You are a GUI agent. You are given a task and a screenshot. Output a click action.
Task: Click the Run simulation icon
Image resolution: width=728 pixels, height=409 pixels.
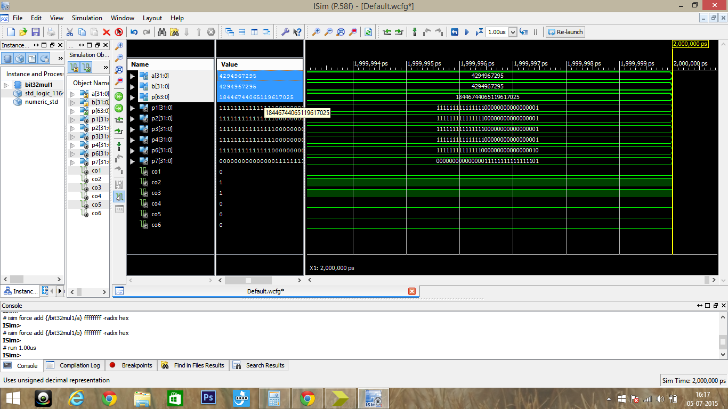[467, 32]
